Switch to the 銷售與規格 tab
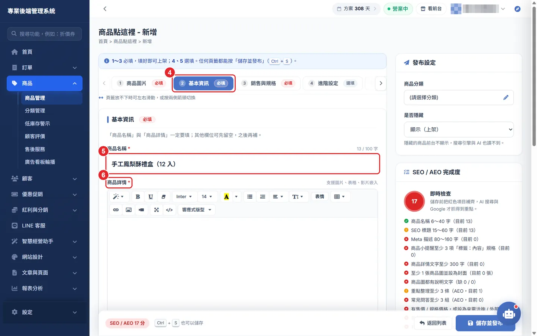 tap(268, 83)
